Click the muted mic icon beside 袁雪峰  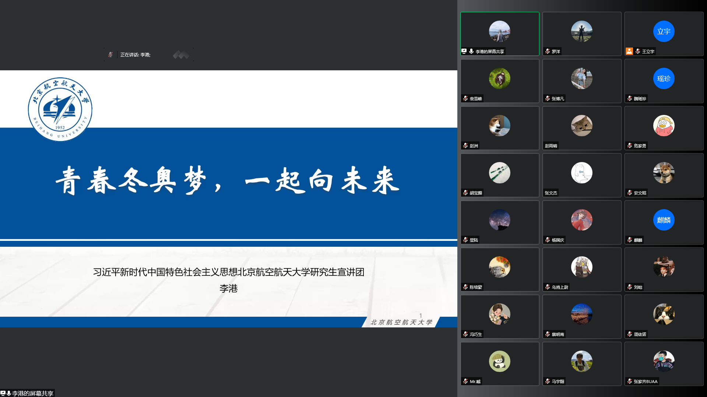[x=465, y=98]
